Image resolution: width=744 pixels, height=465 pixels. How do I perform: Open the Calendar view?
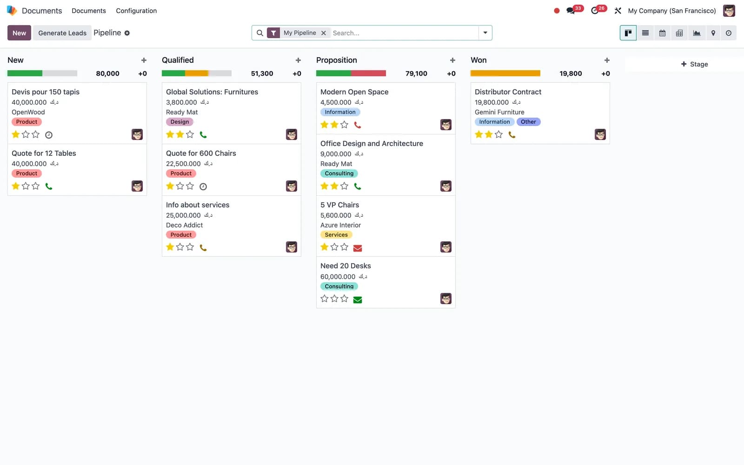[x=662, y=33]
